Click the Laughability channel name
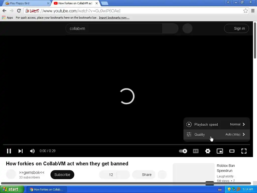Image resolution: width=257 pixels, height=193 pixels. point(225,176)
